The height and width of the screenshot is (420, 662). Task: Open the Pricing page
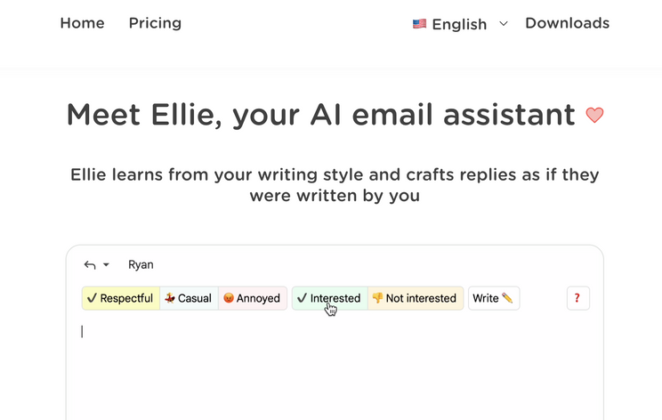[155, 23]
